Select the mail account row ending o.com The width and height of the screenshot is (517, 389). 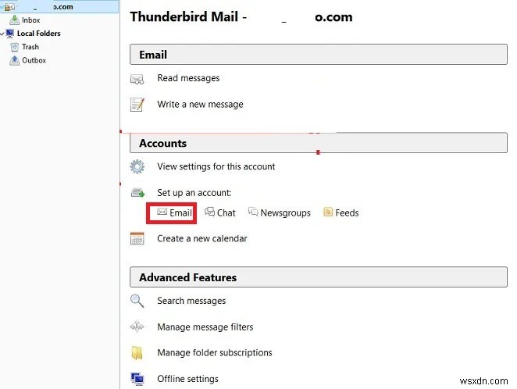tap(59, 6)
